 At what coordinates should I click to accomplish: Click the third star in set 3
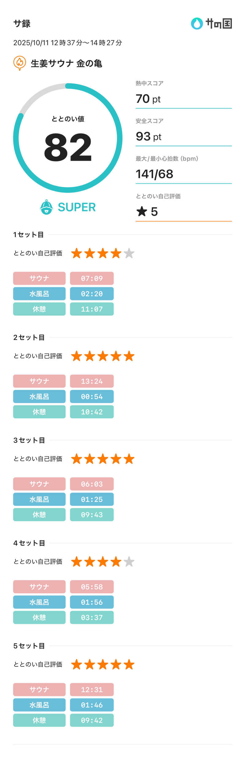[x=103, y=459]
